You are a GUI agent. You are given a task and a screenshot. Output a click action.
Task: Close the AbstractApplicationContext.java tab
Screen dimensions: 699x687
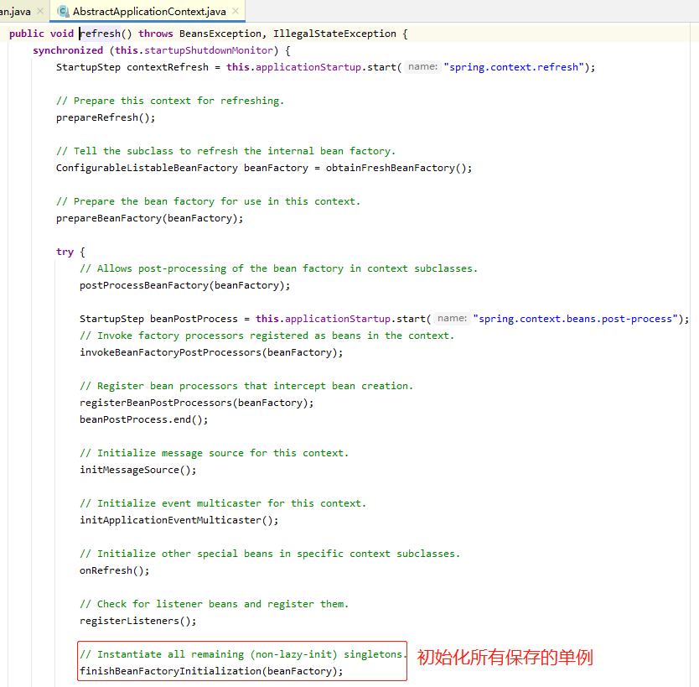[x=236, y=11]
